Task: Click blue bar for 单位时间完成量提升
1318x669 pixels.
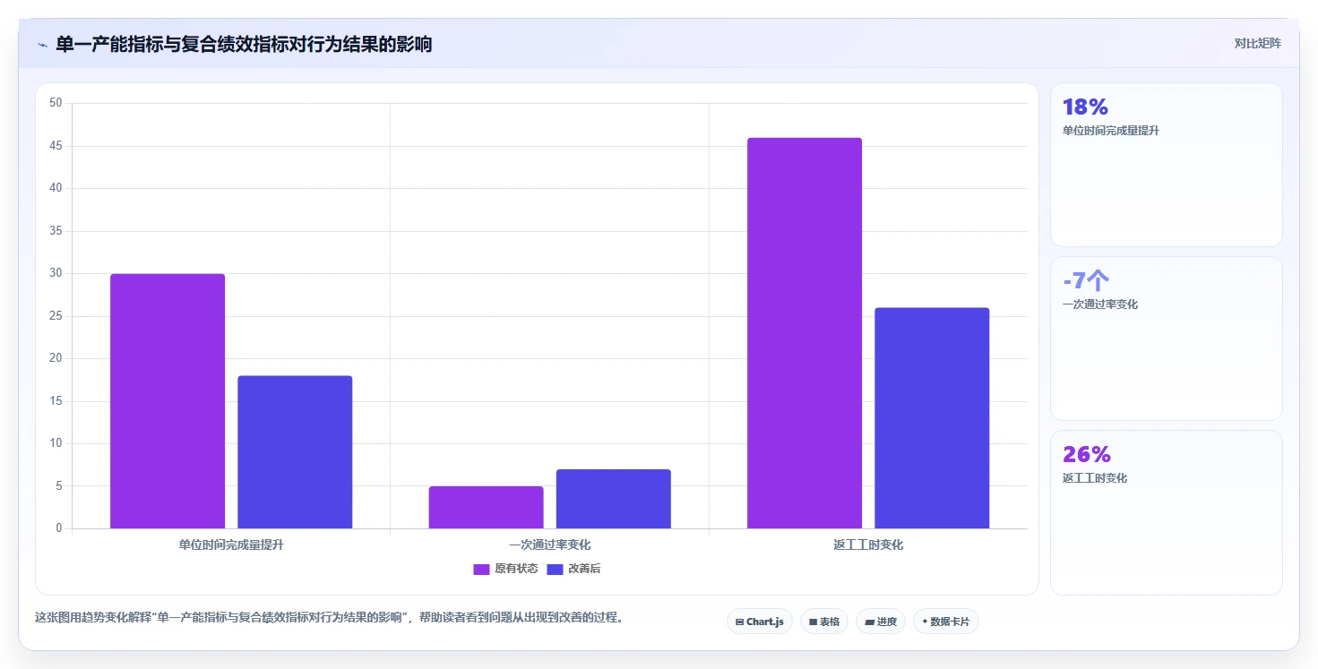Action: point(295,452)
